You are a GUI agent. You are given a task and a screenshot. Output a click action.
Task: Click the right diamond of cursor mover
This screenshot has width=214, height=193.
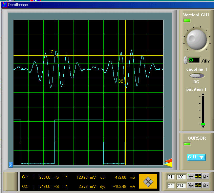151,182
